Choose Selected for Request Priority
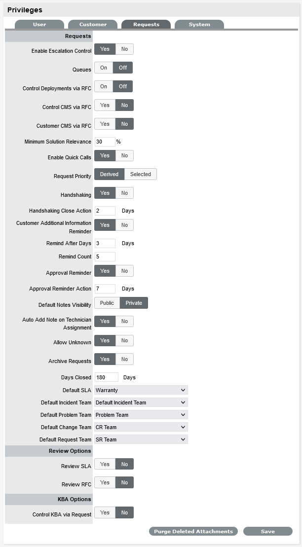This screenshot has width=302, height=547. tap(141, 175)
